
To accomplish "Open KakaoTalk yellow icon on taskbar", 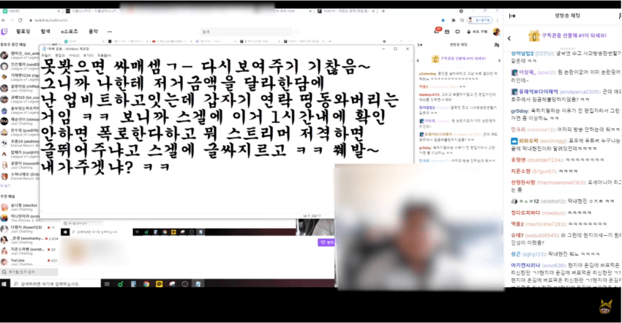I will pyautogui.click(x=159, y=283).
